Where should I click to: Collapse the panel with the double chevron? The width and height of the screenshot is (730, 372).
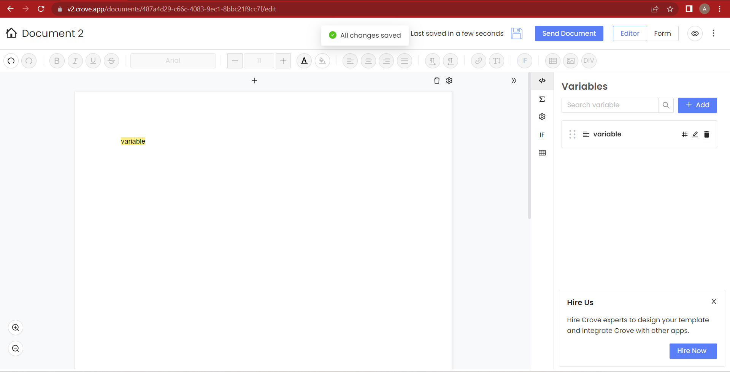[514, 81]
